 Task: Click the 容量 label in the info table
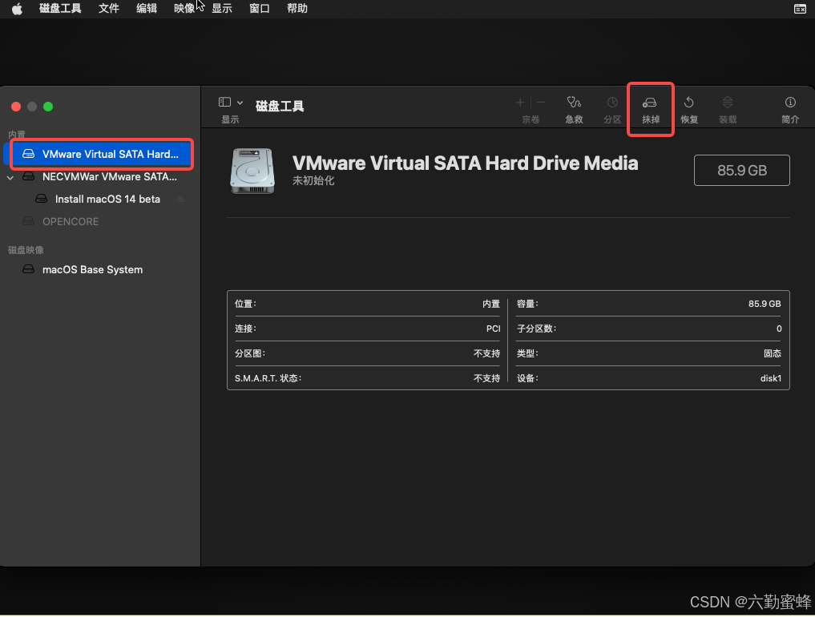point(527,304)
